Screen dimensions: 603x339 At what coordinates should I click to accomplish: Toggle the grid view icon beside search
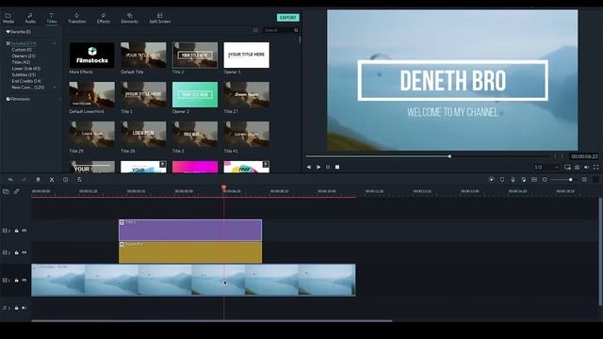(x=255, y=30)
